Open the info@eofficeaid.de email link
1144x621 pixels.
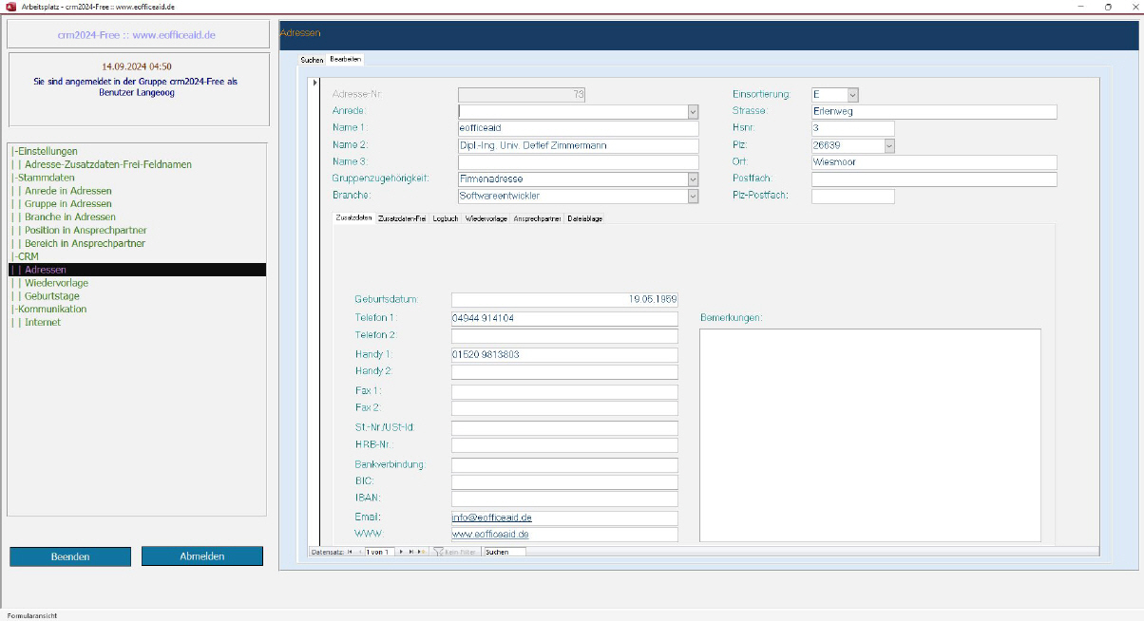coord(491,517)
